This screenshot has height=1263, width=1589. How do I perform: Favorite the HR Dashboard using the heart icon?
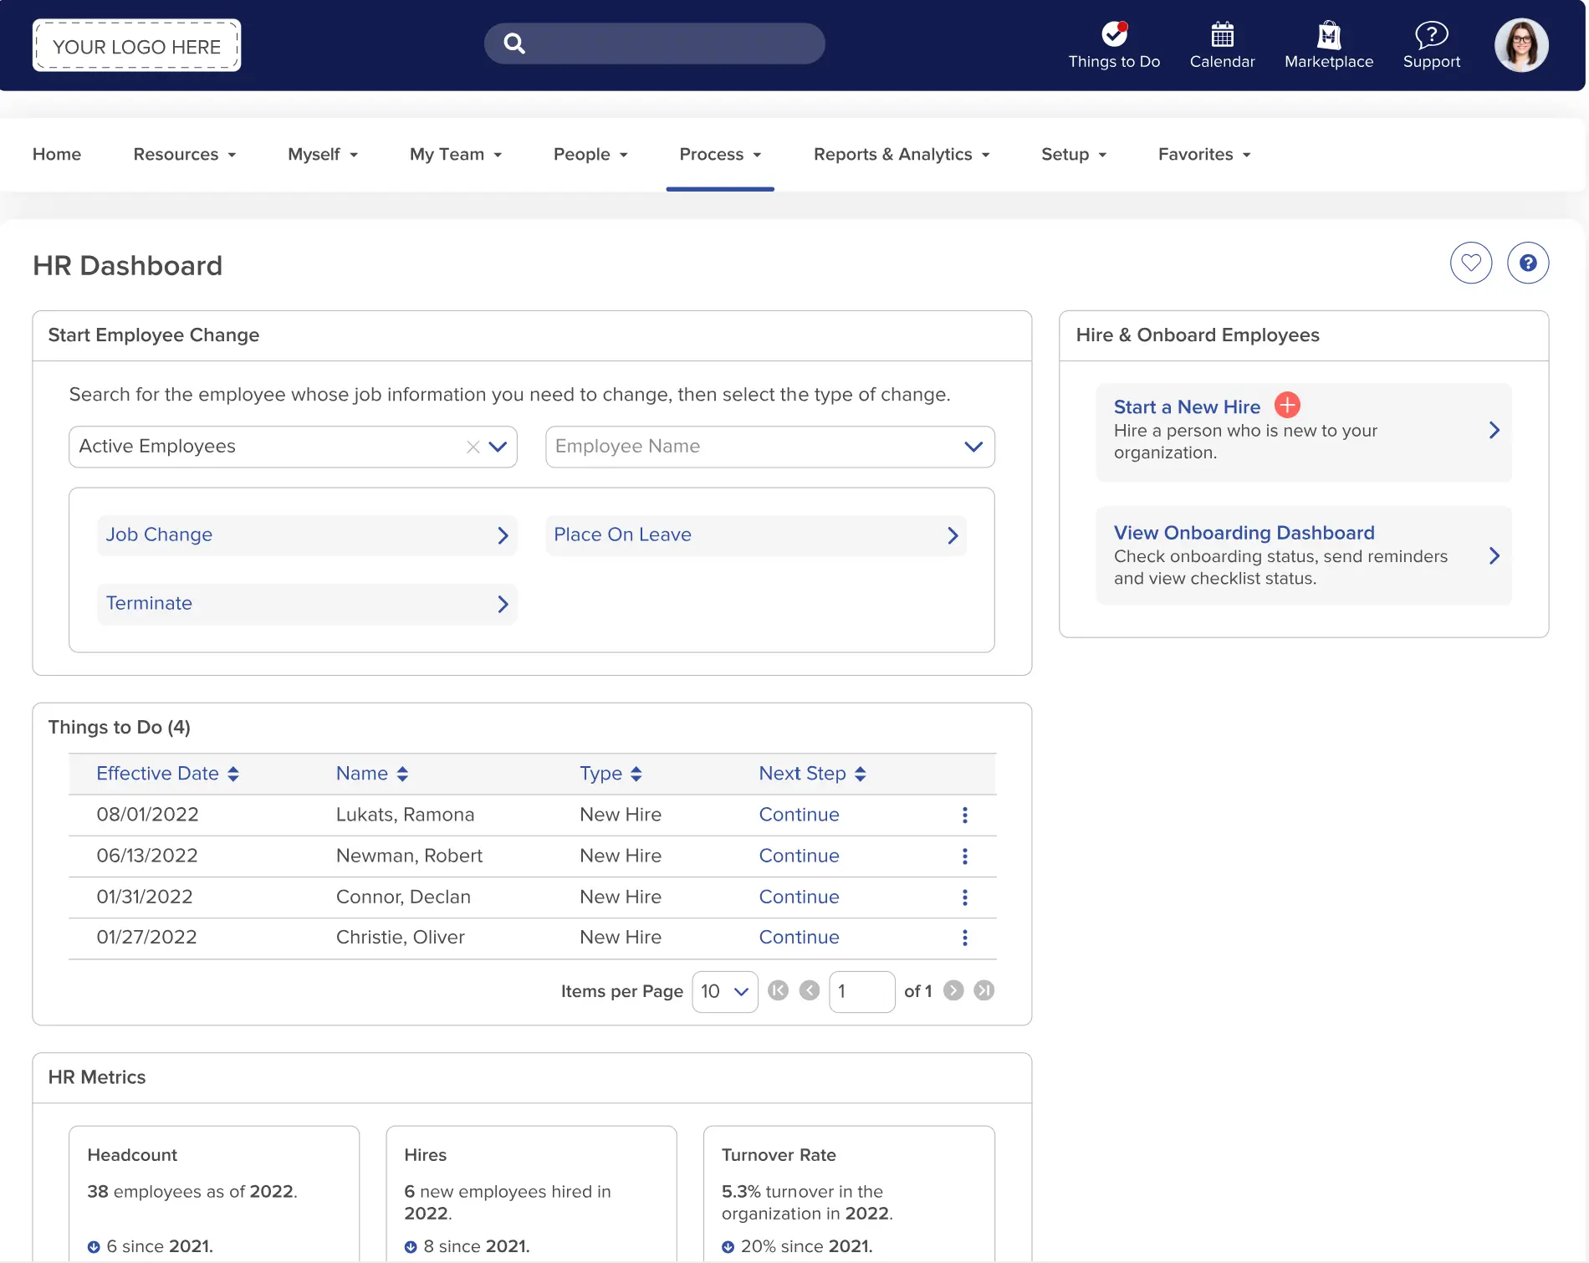pyautogui.click(x=1471, y=263)
